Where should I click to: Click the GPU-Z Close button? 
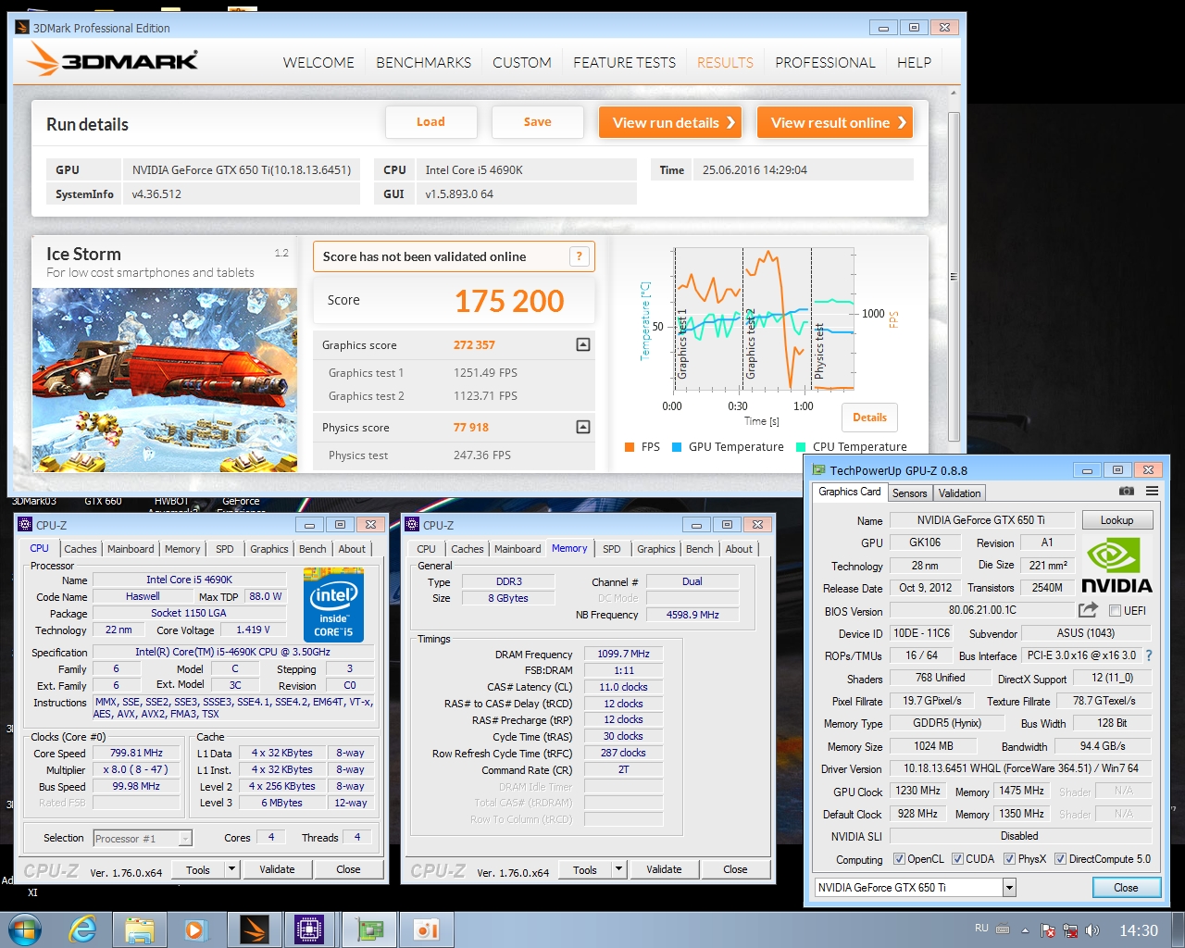(1126, 888)
